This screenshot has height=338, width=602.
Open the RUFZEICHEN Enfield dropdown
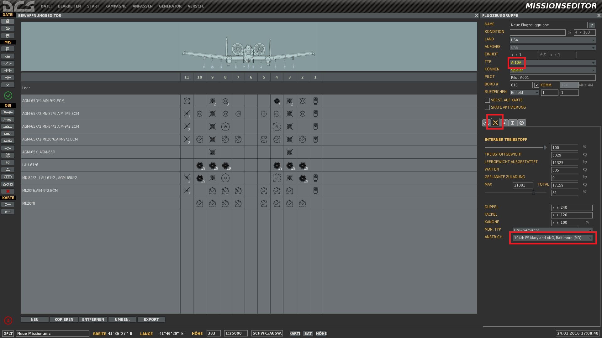(524, 93)
